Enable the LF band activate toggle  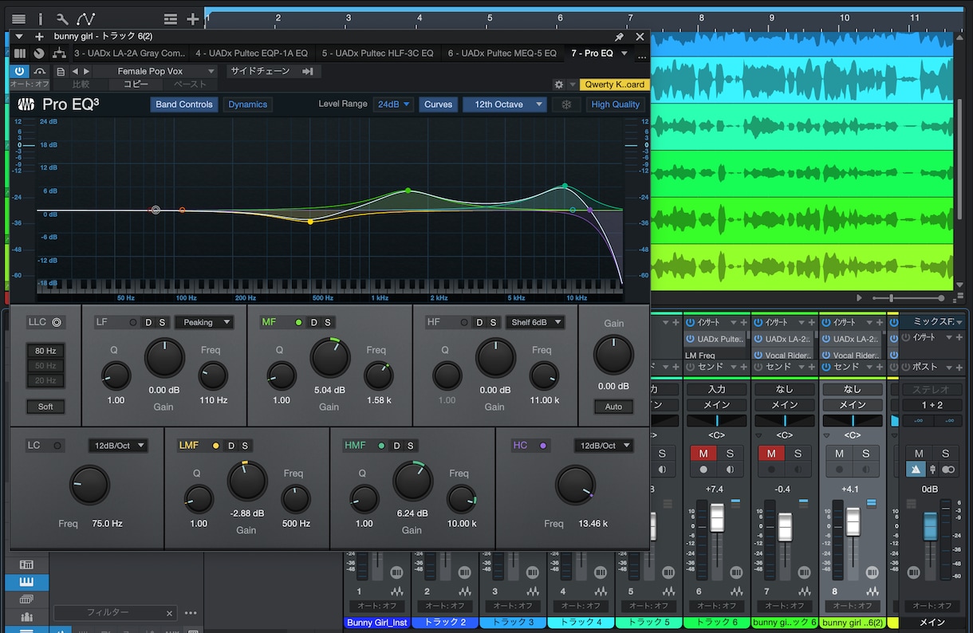click(133, 322)
